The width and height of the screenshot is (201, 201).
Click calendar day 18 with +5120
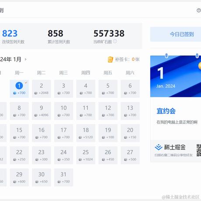(86, 133)
